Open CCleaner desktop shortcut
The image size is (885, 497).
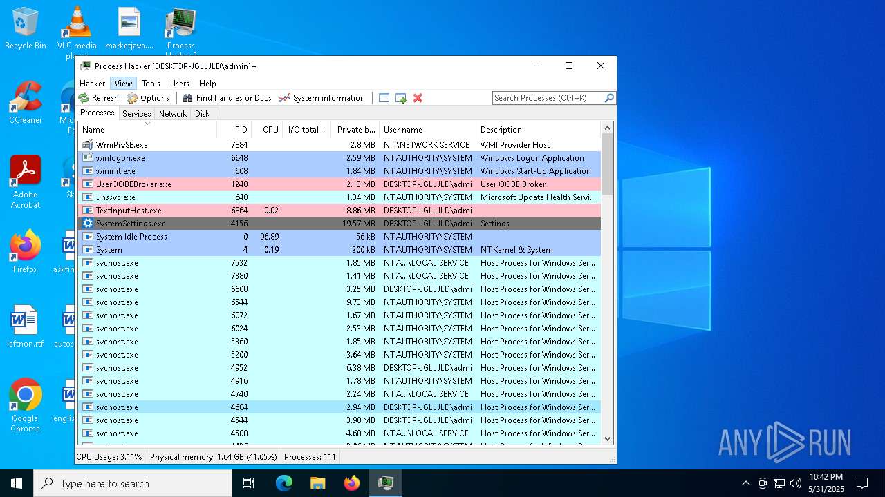(26, 103)
